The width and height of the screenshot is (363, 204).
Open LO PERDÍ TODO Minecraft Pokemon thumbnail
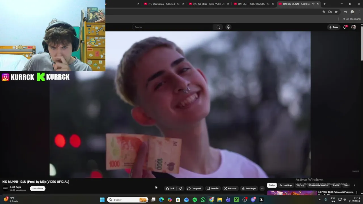point(292,193)
